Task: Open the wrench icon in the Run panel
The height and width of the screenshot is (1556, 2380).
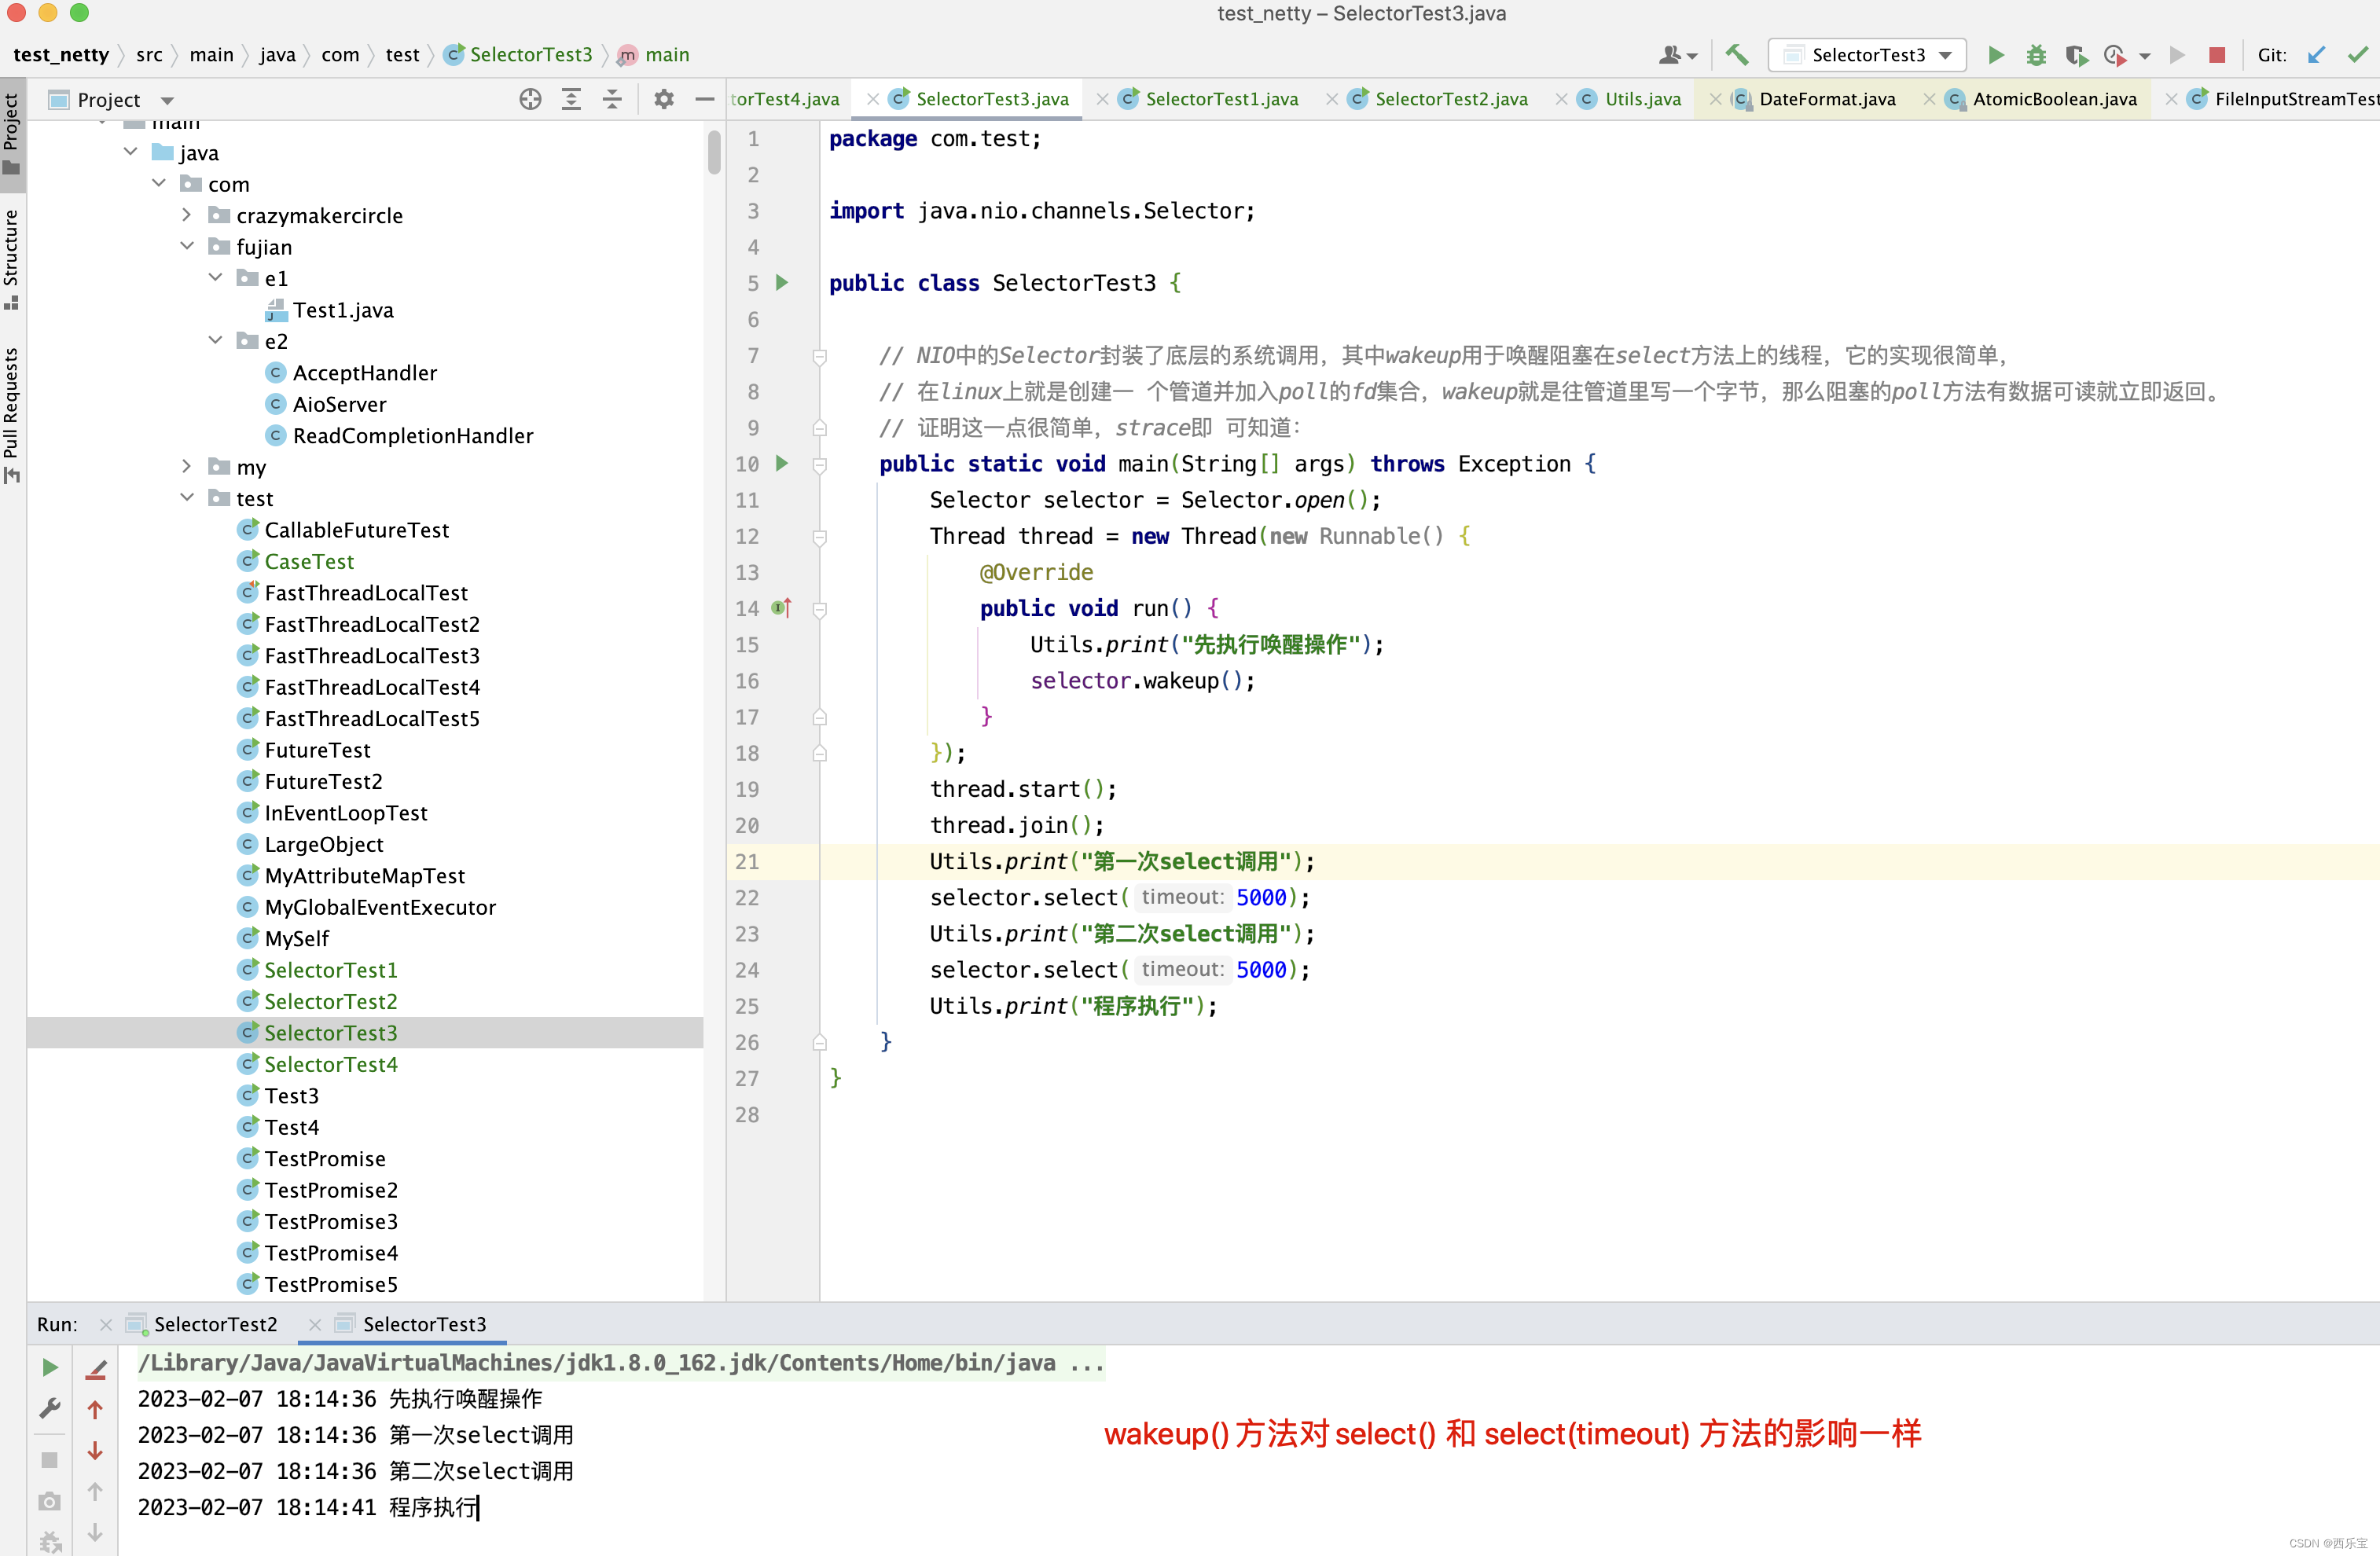Action: 49,1410
